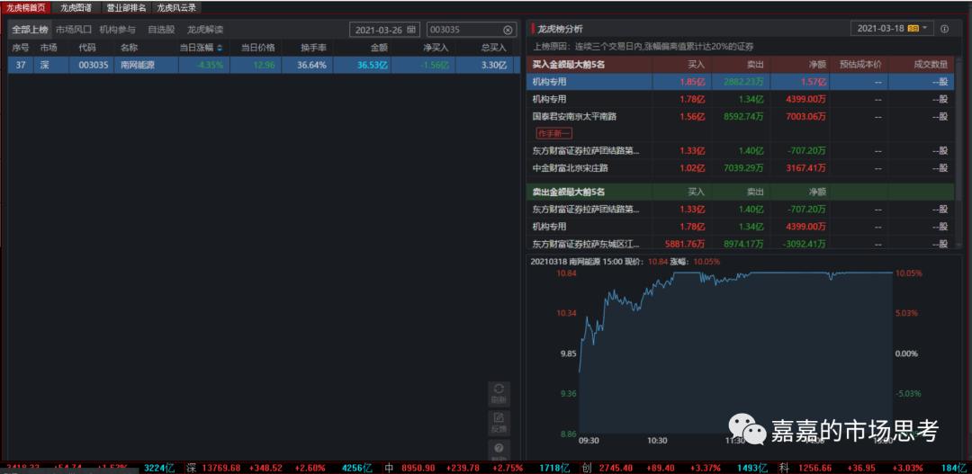
Task: Select 国泰君安南京太平南路 broker row
Action: click(741, 116)
